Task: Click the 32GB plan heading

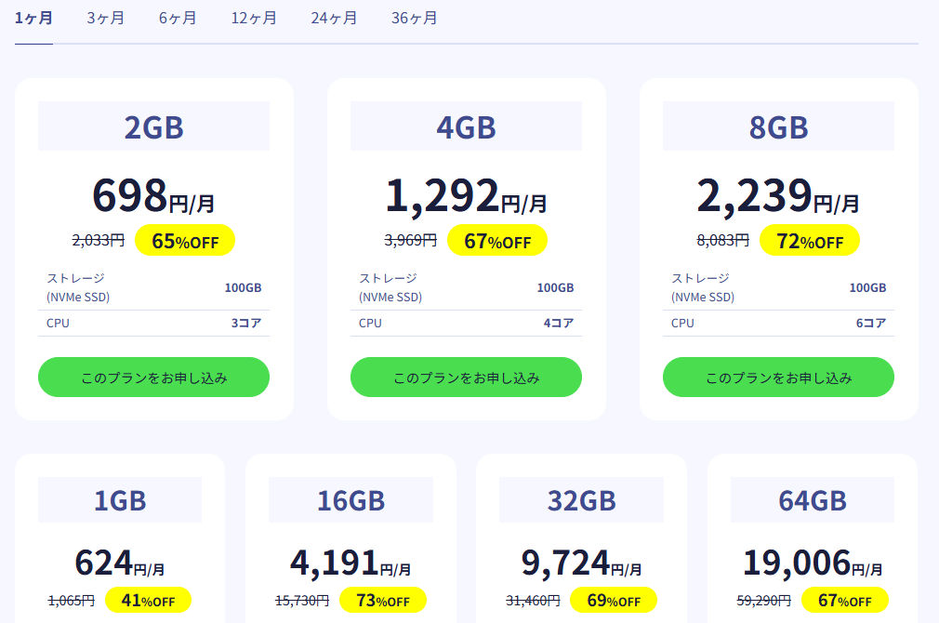Action: pyautogui.click(x=581, y=501)
